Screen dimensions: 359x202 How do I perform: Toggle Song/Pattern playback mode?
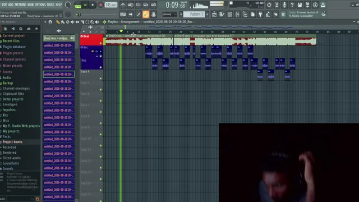point(78,5)
